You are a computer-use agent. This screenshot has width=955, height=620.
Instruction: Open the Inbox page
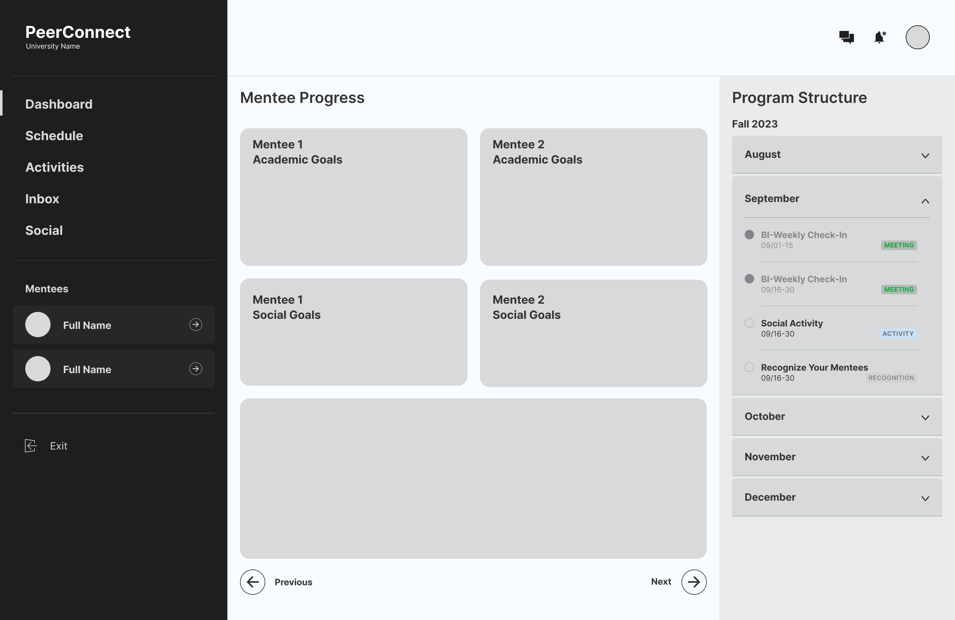click(x=42, y=199)
